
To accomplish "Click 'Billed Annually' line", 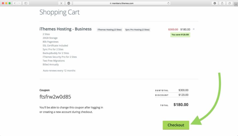I will (51, 64).
